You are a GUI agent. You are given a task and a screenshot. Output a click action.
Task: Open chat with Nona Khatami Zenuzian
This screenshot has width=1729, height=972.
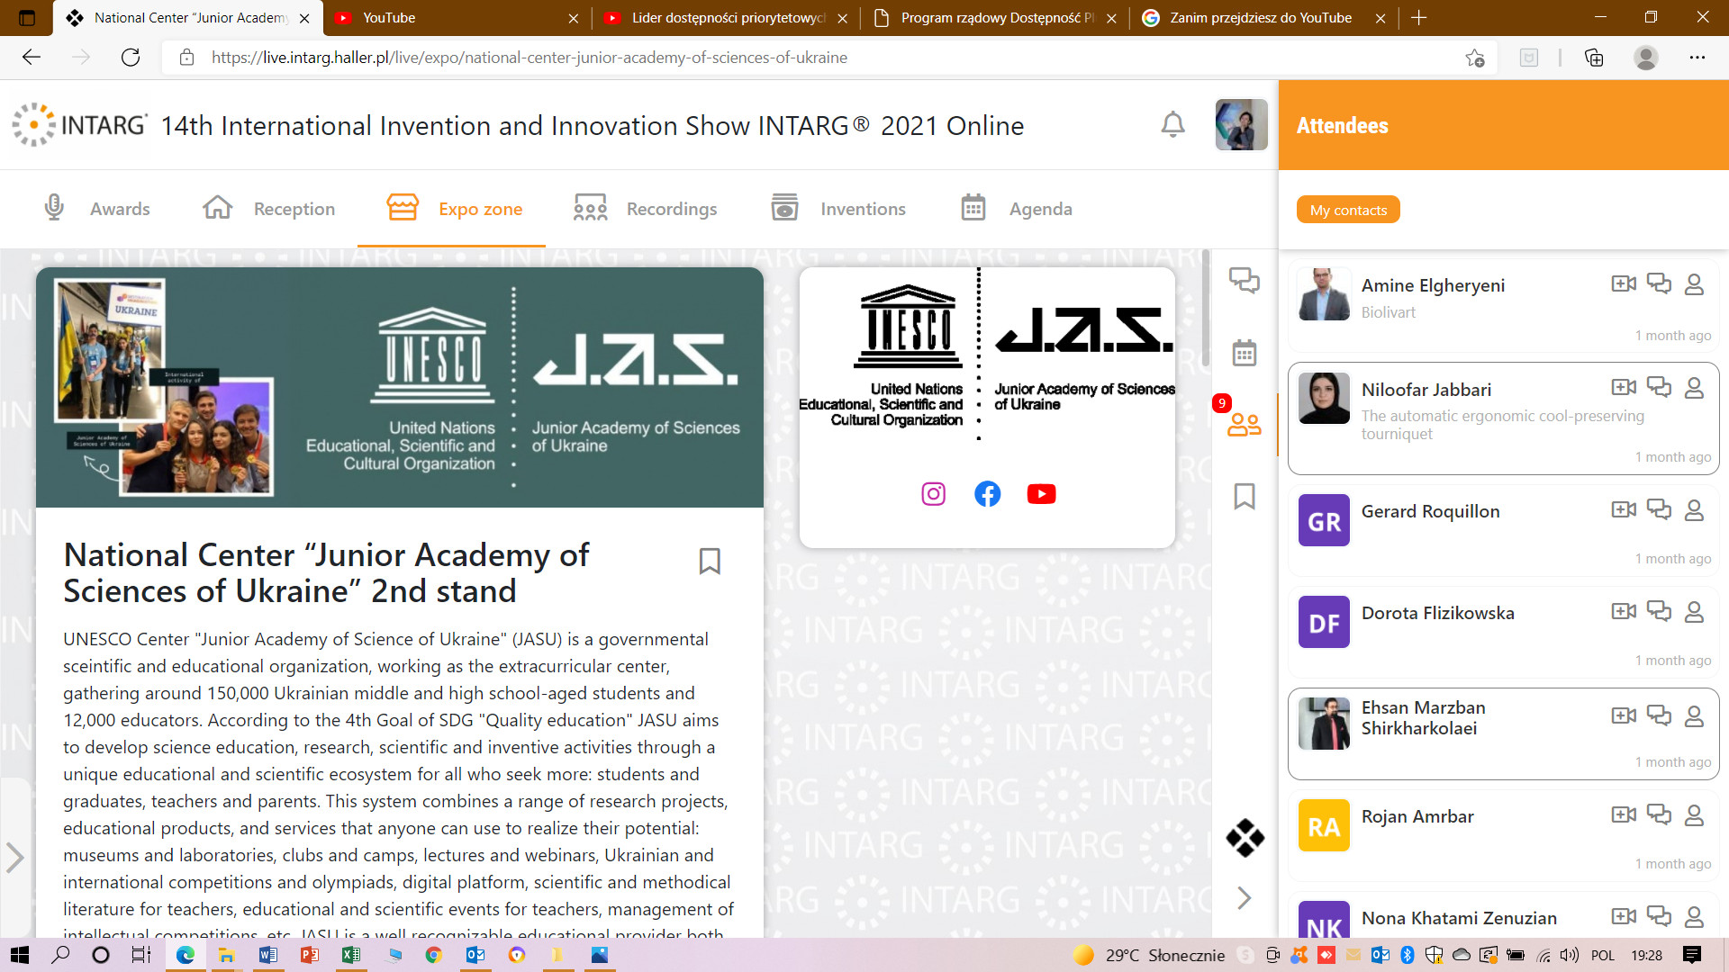pyautogui.click(x=1659, y=916)
